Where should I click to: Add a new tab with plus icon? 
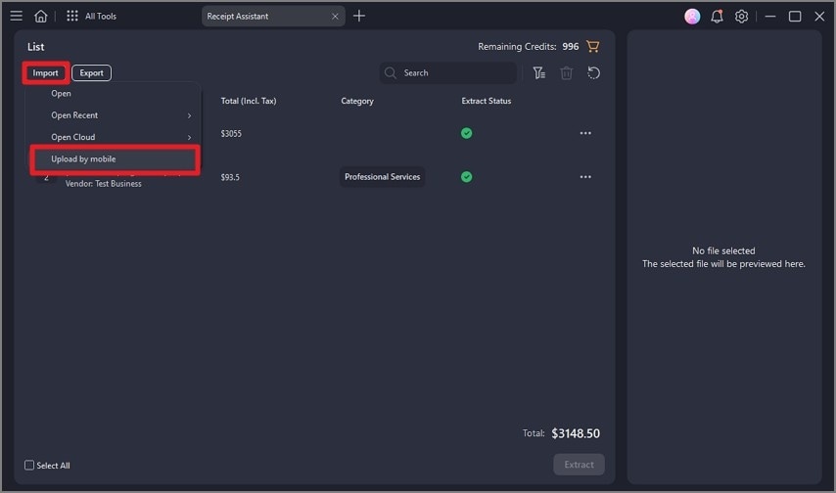[x=359, y=16]
